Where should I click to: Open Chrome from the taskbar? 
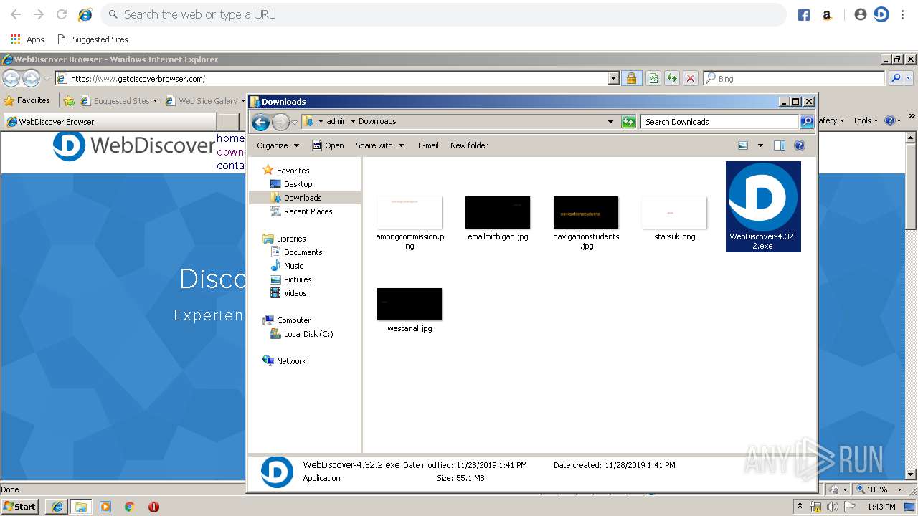pyautogui.click(x=129, y=507)
